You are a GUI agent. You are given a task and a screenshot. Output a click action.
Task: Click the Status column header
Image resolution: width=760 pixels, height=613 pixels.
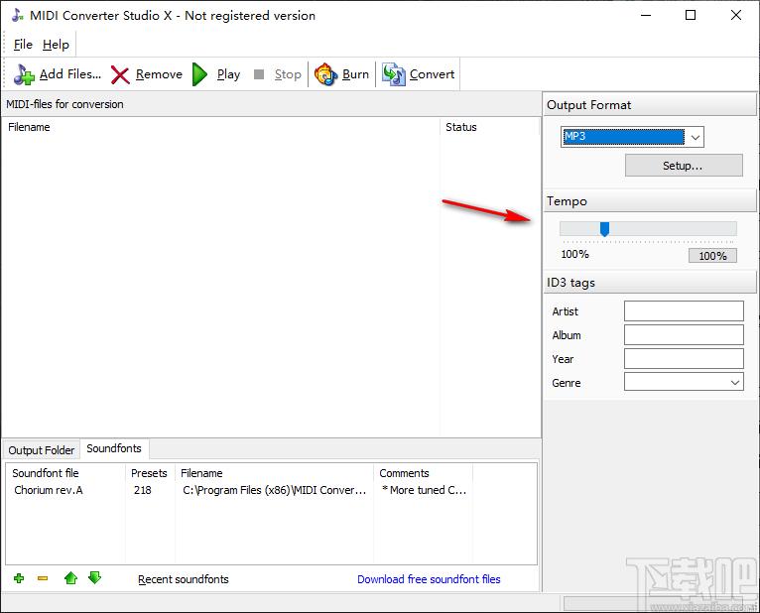click(489, 127)
